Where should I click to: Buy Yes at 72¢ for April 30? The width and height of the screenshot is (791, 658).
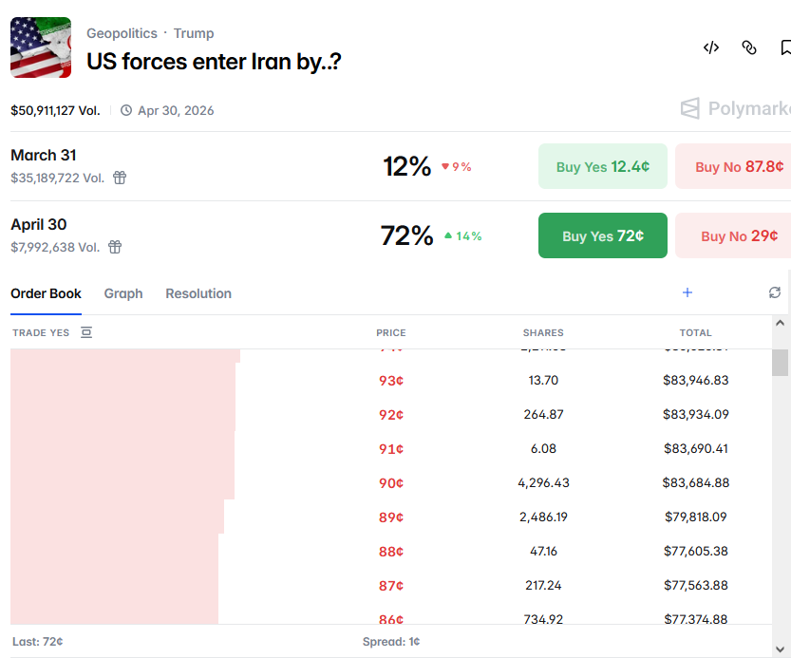(x=602, y=235)
